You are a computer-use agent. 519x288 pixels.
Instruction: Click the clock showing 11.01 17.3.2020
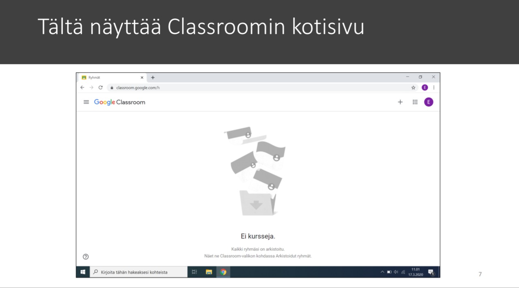tap(415, 272)
